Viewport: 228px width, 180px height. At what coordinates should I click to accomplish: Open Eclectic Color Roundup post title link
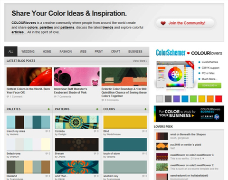pyautogui.click(x=124, y=93)
